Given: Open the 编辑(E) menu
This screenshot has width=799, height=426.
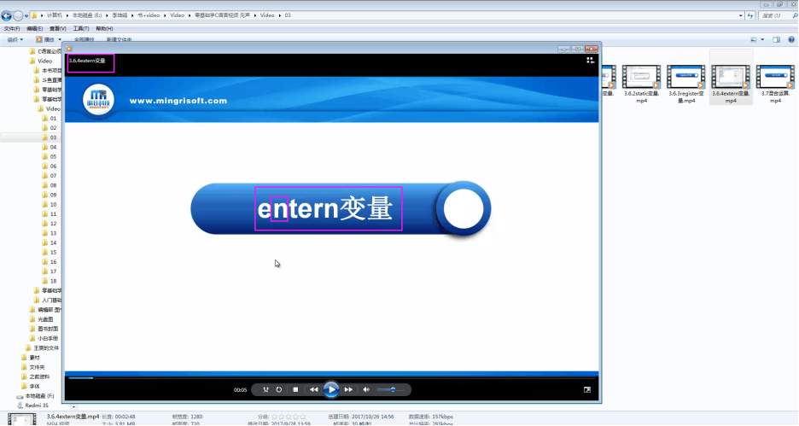Looking at the screenshot, I should pos(35,28).
